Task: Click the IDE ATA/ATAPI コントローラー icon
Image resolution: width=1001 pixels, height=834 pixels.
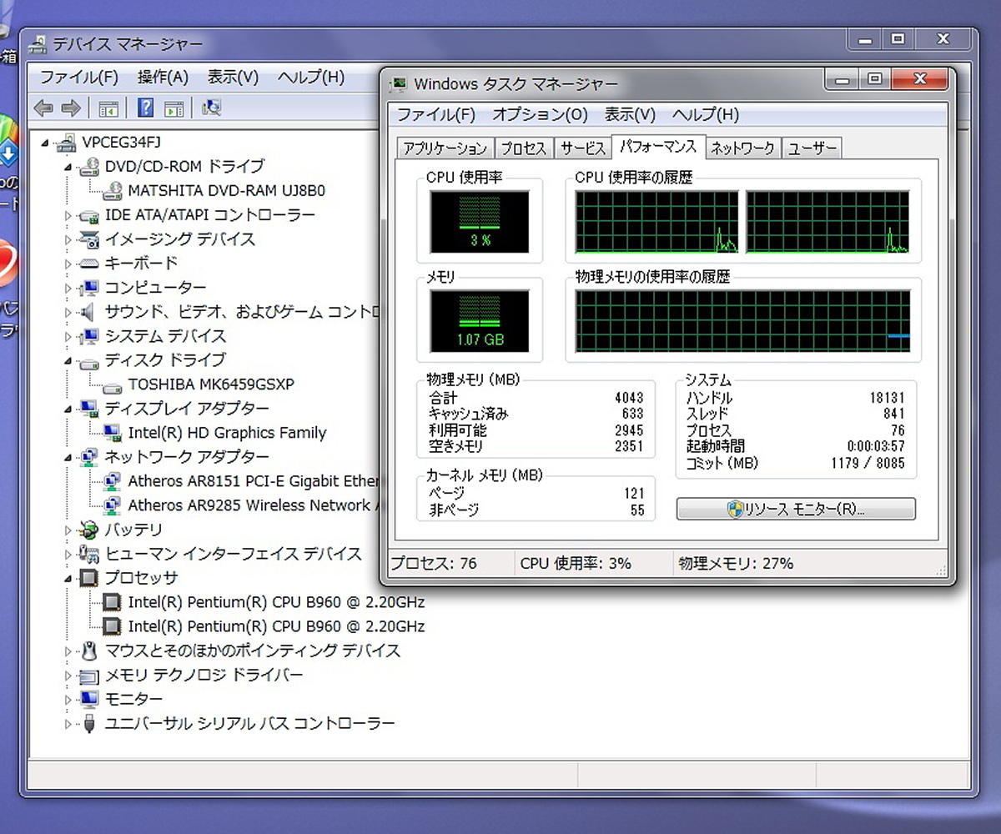Action: tap(89, 215)
